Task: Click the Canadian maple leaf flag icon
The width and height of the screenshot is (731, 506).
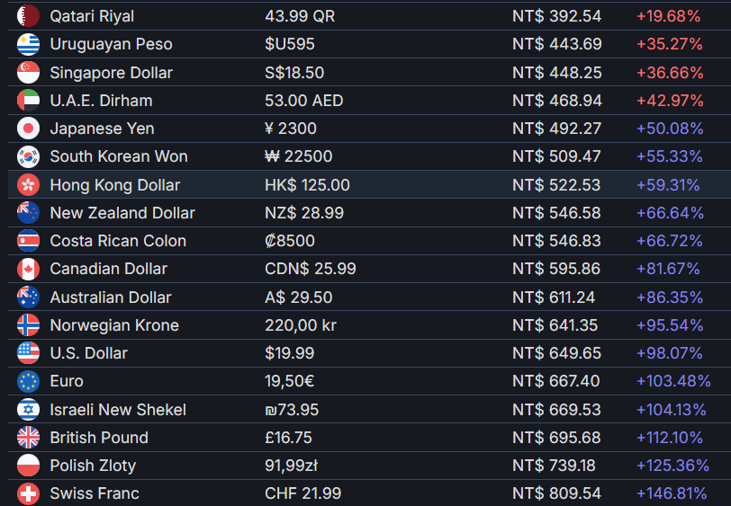Action: [x=28, y=269]
